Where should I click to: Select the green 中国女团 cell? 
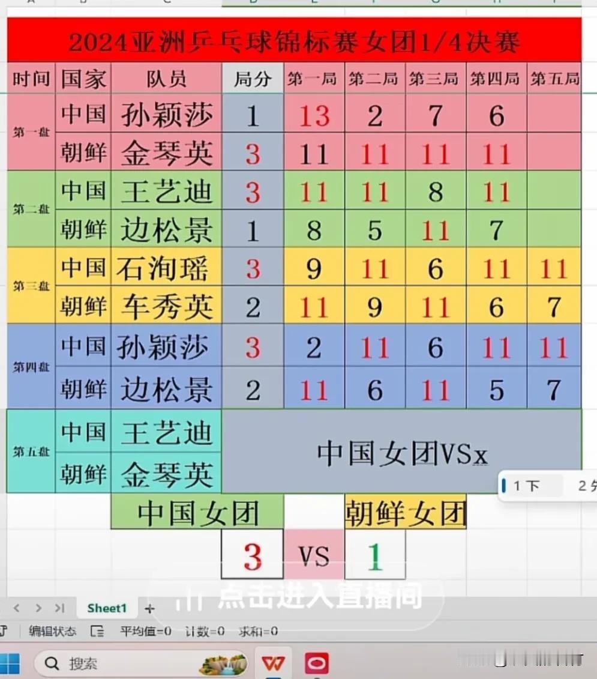[197, 512]
